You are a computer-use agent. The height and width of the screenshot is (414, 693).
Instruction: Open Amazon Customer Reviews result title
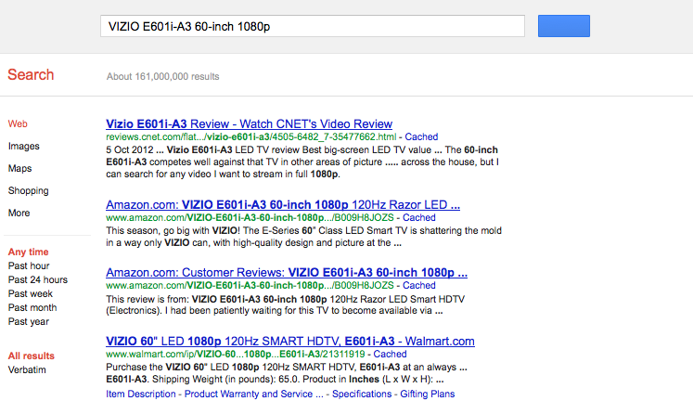(287, 273)
